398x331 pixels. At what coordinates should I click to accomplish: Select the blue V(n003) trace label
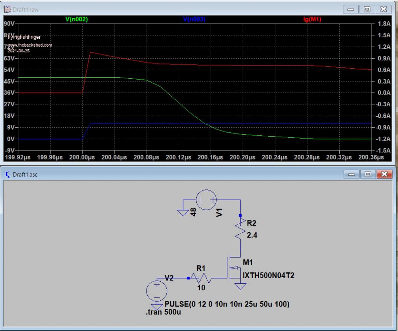(194, 19)
